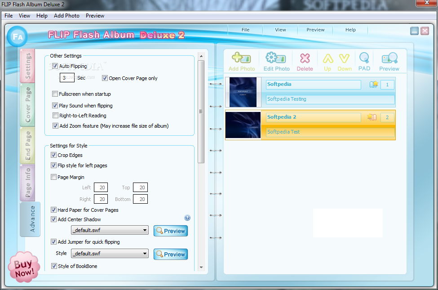Toggle Open Cover Page only checkbox
The height and width of the screenshot is (290, 438).
105,78
